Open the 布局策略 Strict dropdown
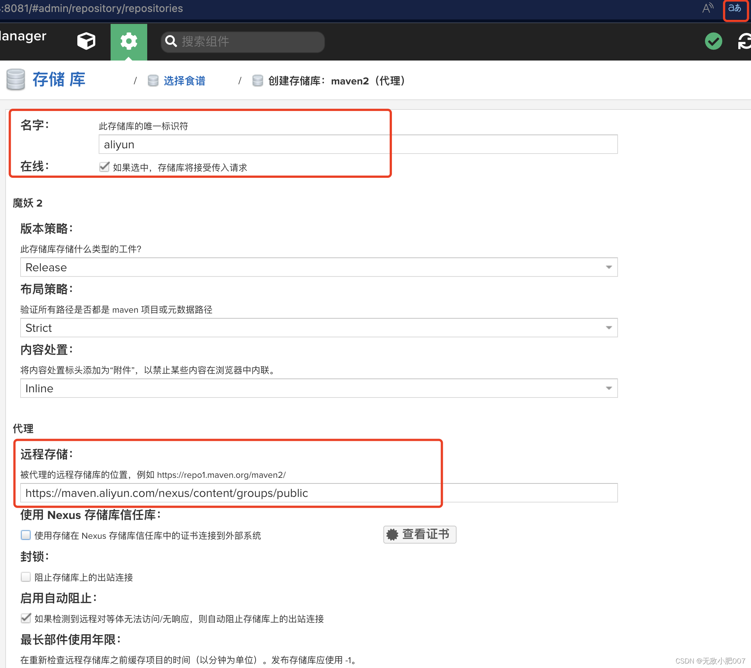 pos(319,328)
